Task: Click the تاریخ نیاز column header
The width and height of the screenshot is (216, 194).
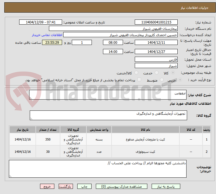Action: (23, 130)
